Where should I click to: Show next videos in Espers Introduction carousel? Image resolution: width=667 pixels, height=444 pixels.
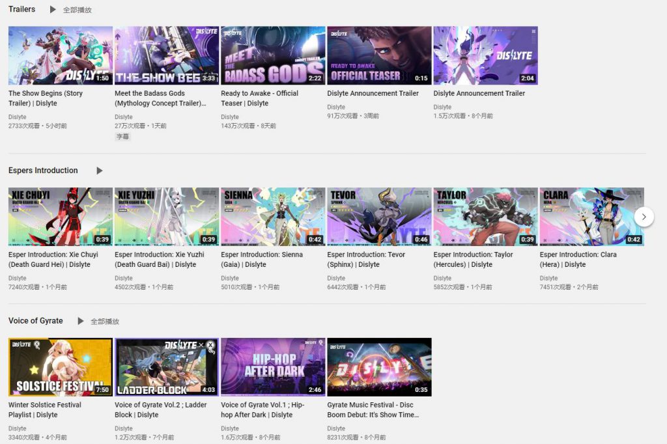pos(644,217)
